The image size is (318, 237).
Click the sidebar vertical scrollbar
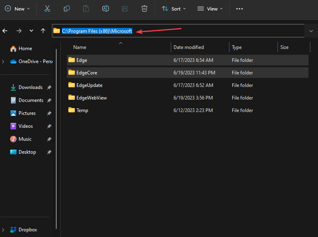tap(56, 139)
